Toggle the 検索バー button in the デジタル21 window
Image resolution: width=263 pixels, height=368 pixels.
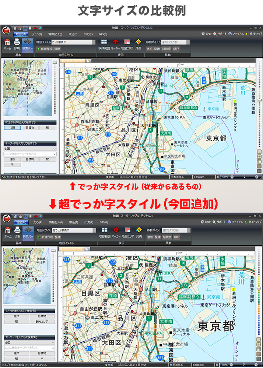[x=28, y=233]
